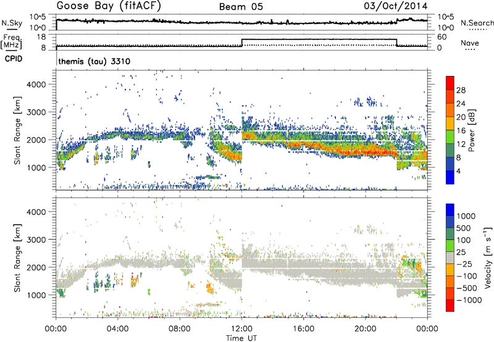
Task: Click the '20:00' time axis tick label
Action: (x=365, y=329)
